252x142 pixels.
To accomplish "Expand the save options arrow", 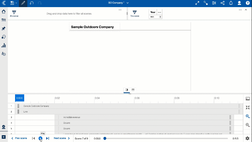I will (16, 3).
